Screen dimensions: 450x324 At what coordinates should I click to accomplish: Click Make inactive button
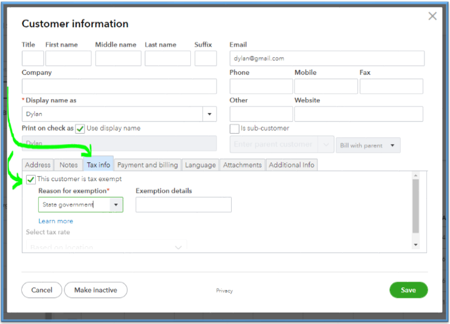pyautogui.click(x=95, y=290)
